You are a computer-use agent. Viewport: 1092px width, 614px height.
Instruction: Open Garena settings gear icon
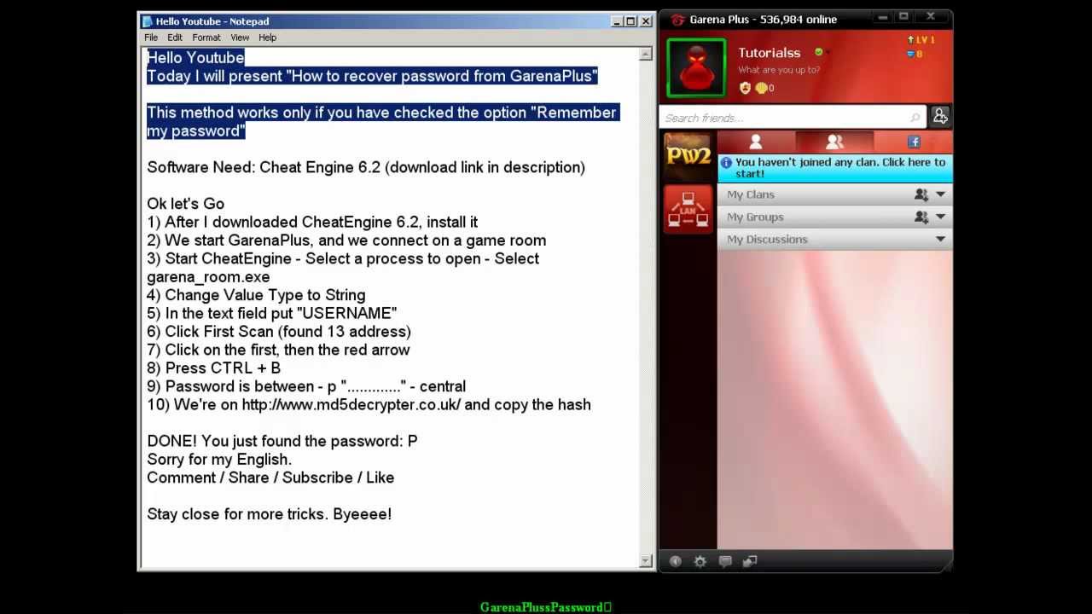(x=700, y=561)
